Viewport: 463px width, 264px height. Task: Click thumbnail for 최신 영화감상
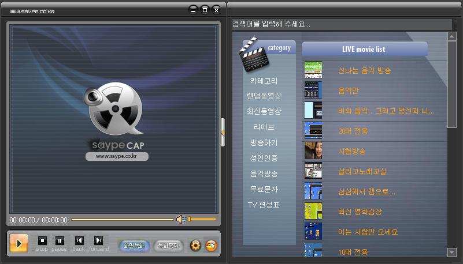coord(313,211)
